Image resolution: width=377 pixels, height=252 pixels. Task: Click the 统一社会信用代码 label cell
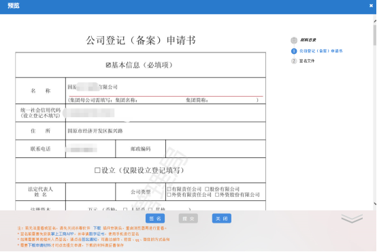click(x=40, y=113)
